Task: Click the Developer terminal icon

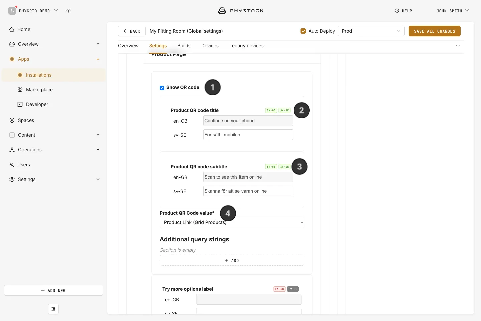Action: point(20,104)
